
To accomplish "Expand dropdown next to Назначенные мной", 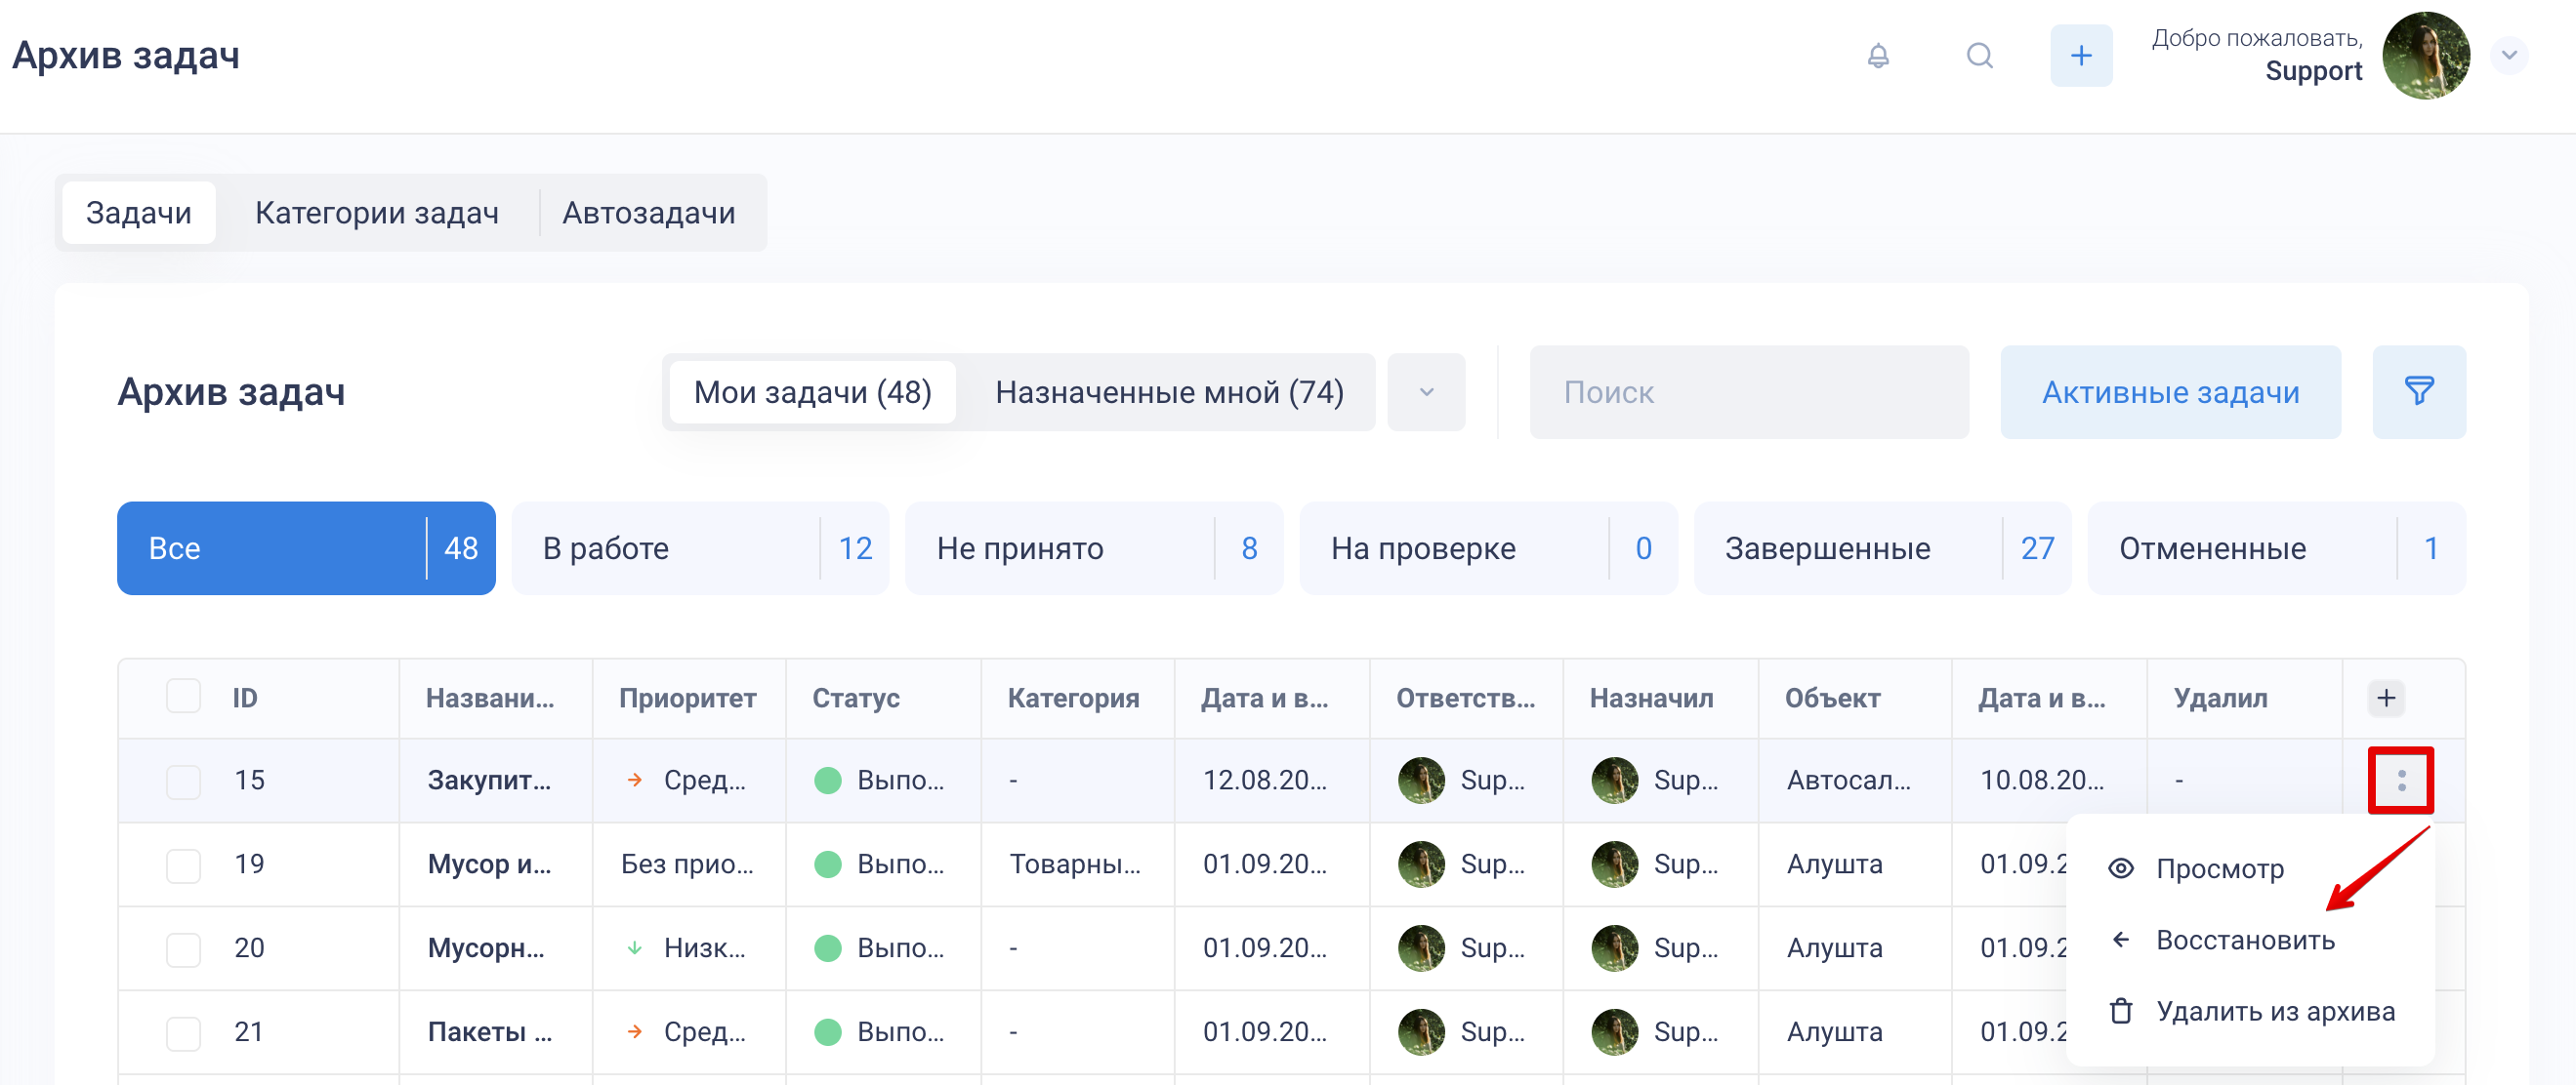I will 1426,391.
